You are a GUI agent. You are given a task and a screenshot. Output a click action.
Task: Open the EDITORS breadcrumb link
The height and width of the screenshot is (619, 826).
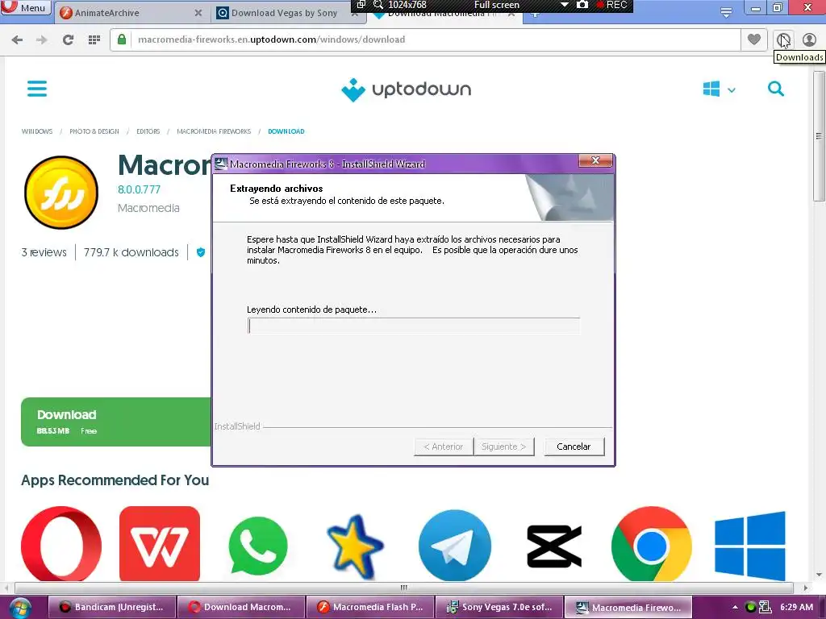pos(148,131)
